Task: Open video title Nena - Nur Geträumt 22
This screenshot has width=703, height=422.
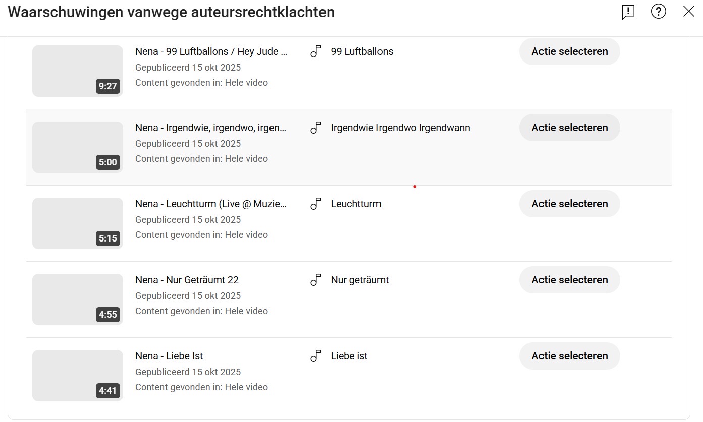Action: point(187,280)
